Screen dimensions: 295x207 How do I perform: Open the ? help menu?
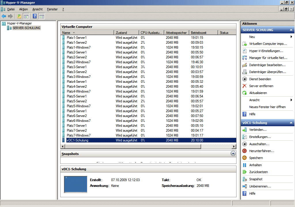63,9
